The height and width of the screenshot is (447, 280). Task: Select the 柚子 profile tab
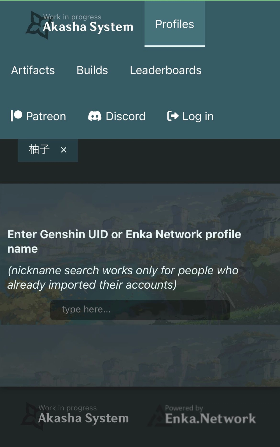click(x=39, y=149)
